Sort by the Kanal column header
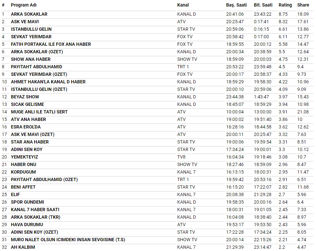The height and width of the screenshot is (251, 316). click(183, 5)
